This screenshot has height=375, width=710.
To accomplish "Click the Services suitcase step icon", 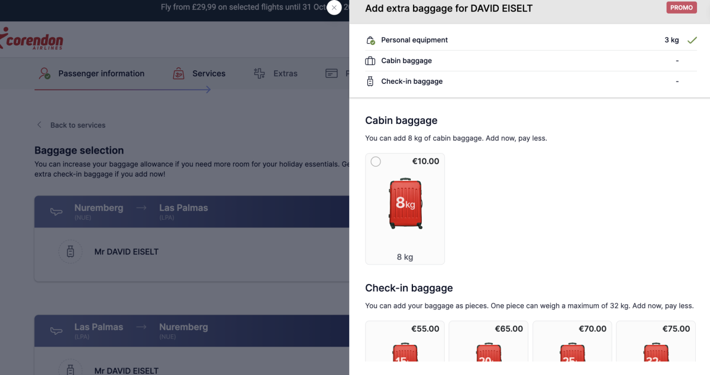I will click(178, 74).
